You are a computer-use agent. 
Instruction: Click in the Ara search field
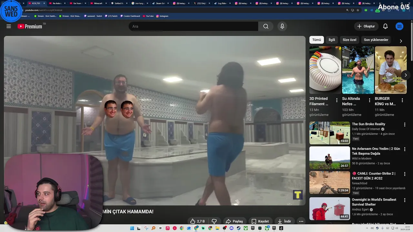193,26
